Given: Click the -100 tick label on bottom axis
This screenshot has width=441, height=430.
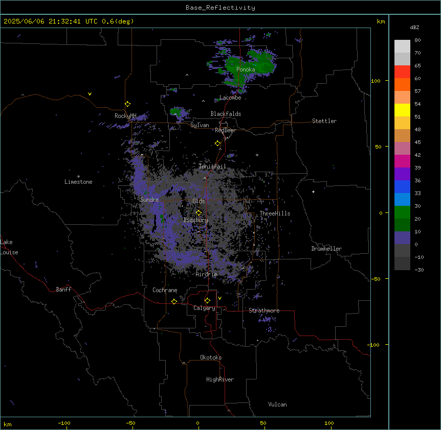Looking at the screenshot, I should [64, 423].
